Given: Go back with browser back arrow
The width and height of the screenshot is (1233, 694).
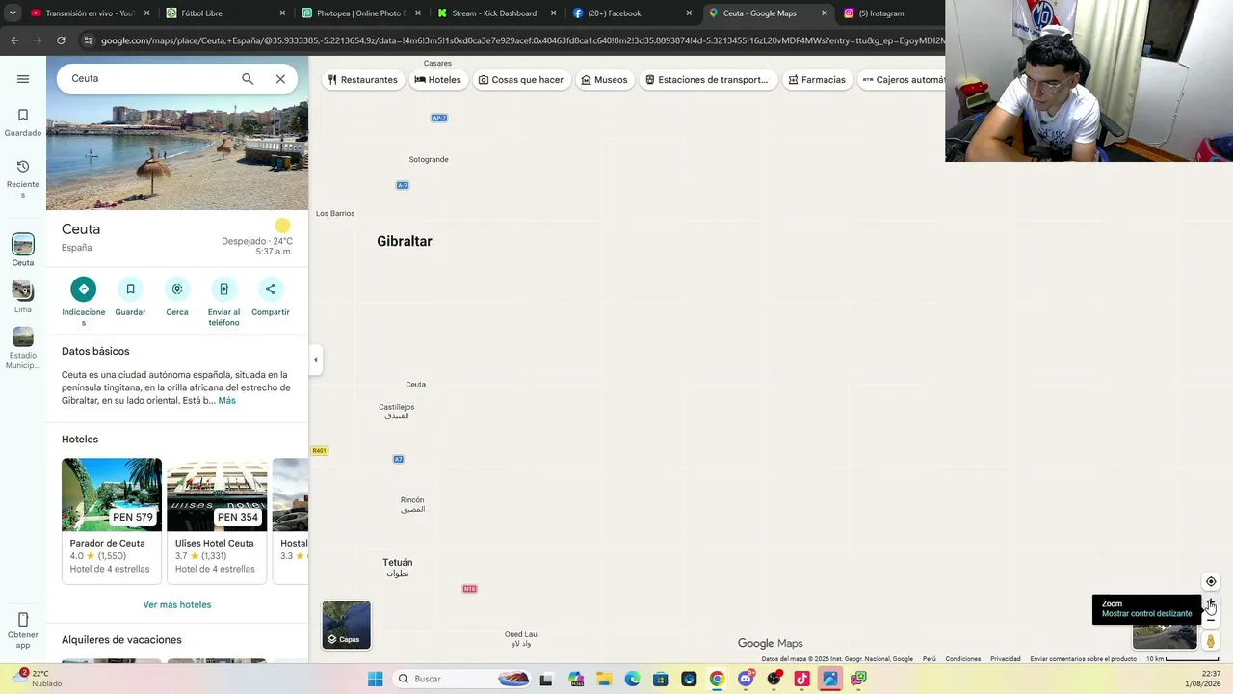Looking at the screenshot, I should click(x=14, y=40).
